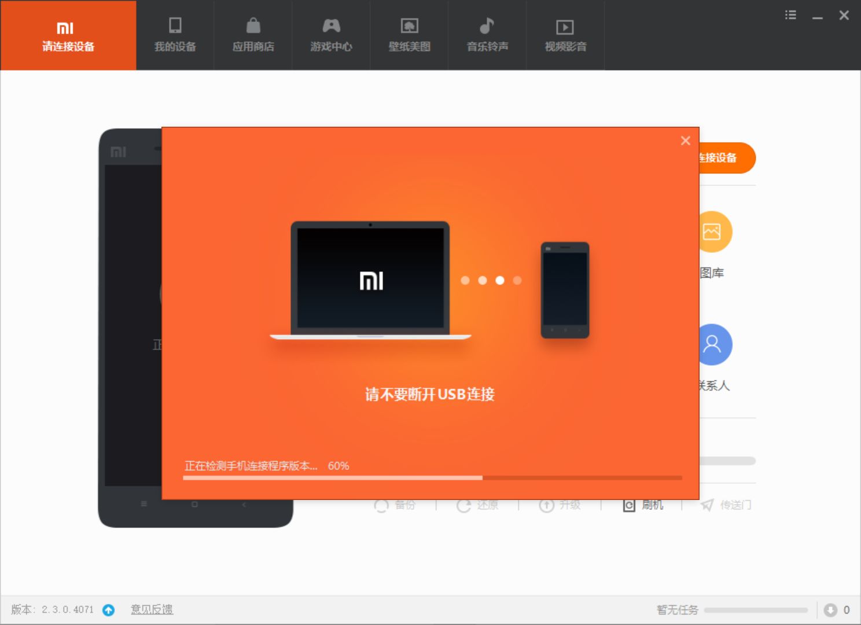
Task: Select the MI 请连接设备 home tab
Action: [x=68, y=35]
